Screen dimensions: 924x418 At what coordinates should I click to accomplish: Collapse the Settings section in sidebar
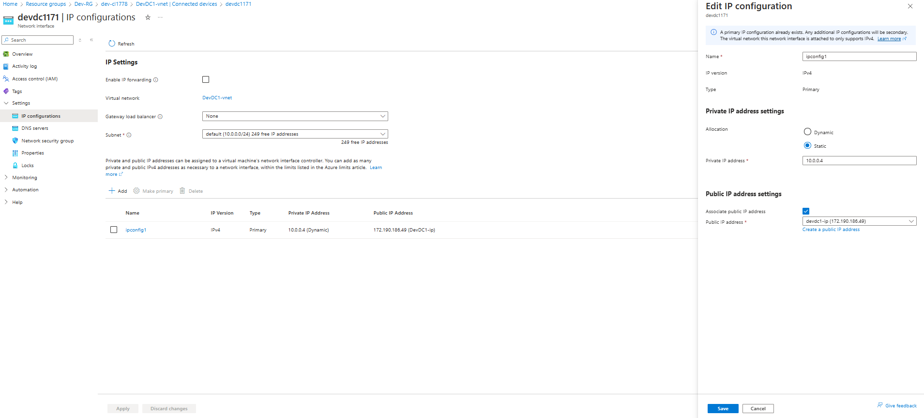[6, 103]
